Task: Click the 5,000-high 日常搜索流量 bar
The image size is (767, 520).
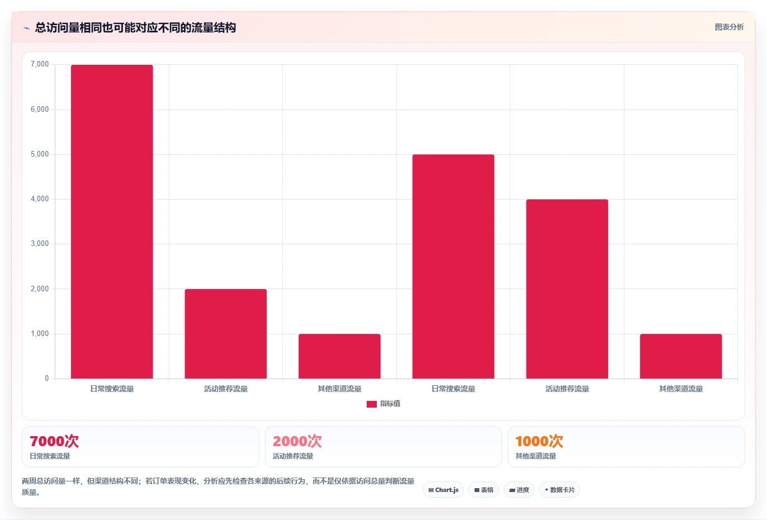Action: [x=453, y=266]
